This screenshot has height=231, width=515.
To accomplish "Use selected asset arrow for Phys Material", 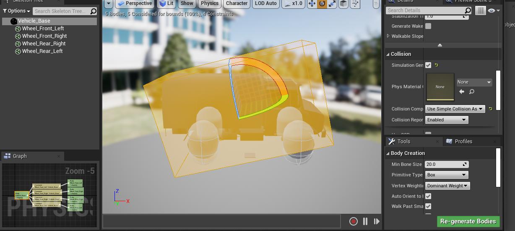I will pos(462,92).
